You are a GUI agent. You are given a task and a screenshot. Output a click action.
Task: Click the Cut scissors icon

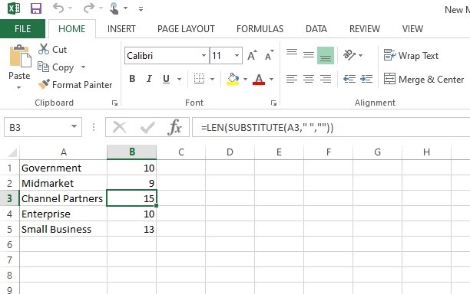[44, 49]
